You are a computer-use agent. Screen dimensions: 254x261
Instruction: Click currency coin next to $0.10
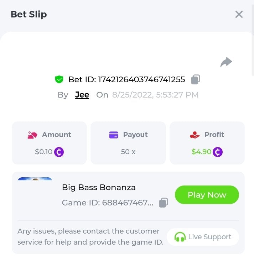(x=59, y=152)
